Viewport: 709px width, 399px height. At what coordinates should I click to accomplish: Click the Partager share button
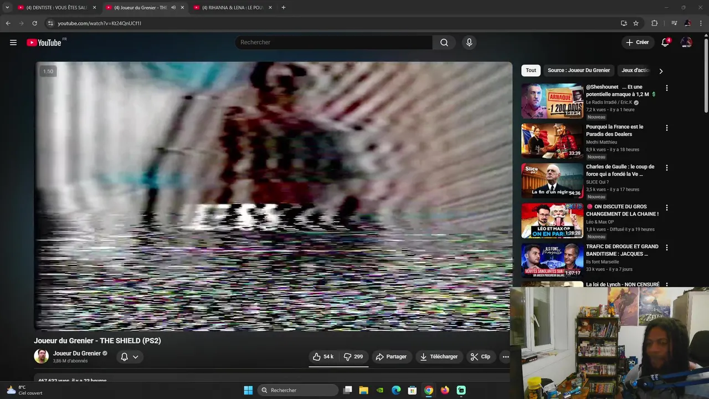[391, 357]
